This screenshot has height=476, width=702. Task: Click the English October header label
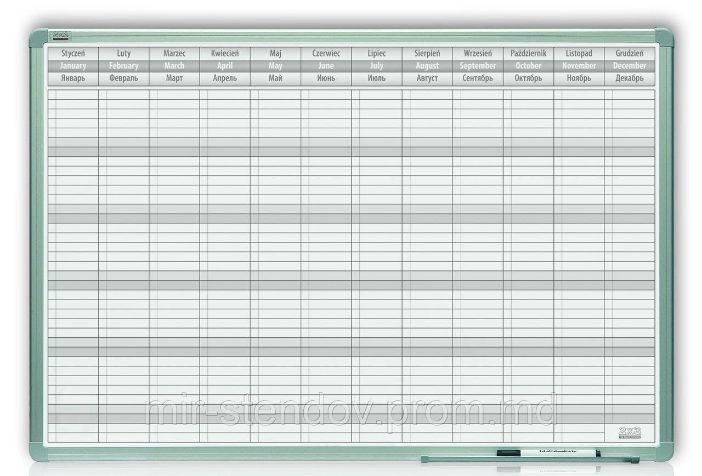coord(528,66)
